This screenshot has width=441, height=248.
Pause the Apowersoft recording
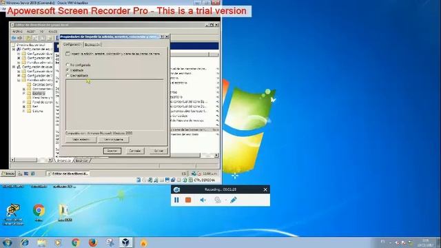tap(176, 200)
